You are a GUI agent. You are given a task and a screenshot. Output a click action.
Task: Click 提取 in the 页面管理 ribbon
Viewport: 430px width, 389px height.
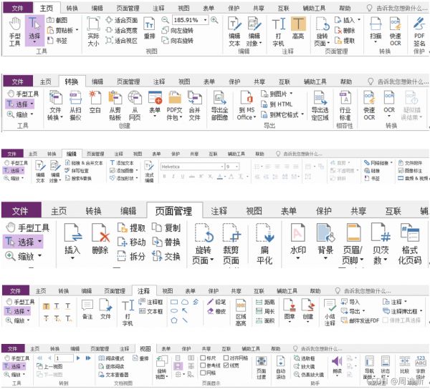pos(132,227)
